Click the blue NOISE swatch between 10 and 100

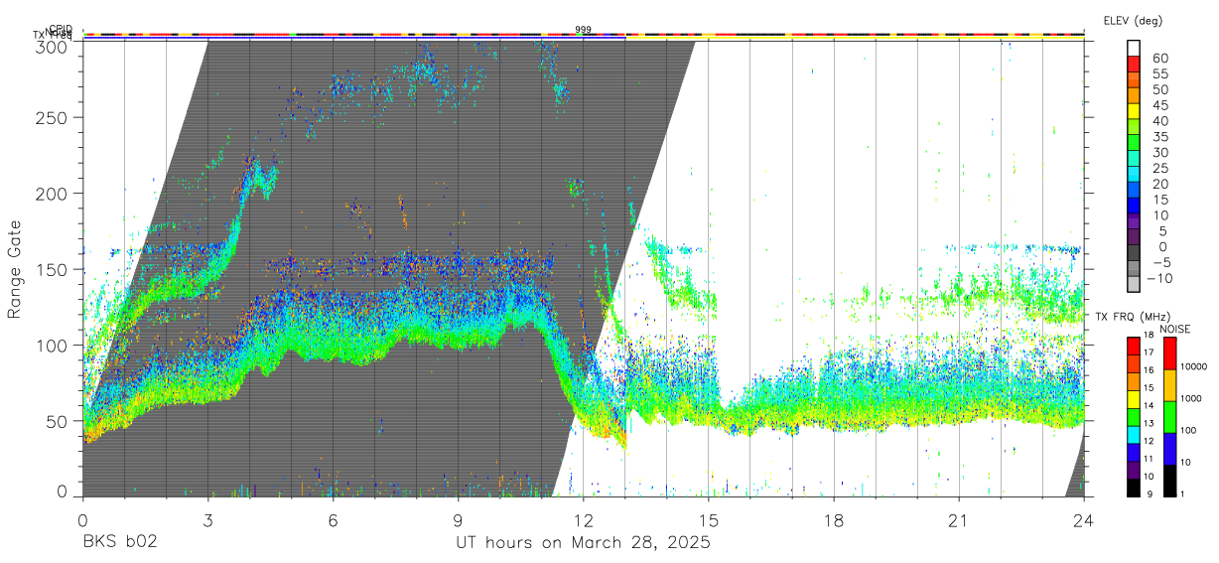click(x=1168, y=448)
